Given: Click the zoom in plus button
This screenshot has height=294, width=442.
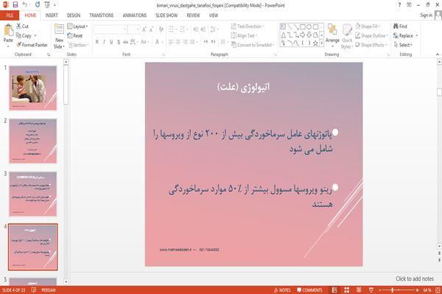Looking at the screenshot, I should tap(417, 290).
